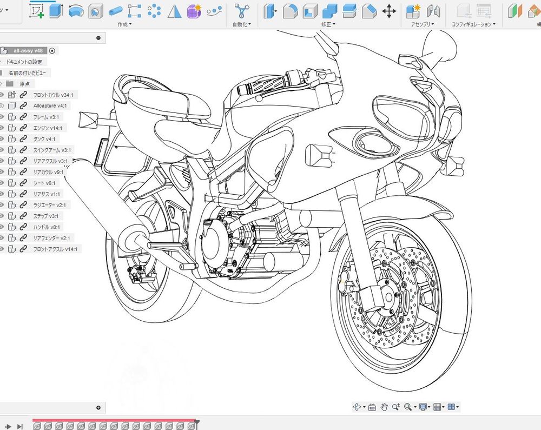Open the 作成 dropdown menu
Image resolution: width=541 pixels, height=430 pixels.
[x=124, y=24]
